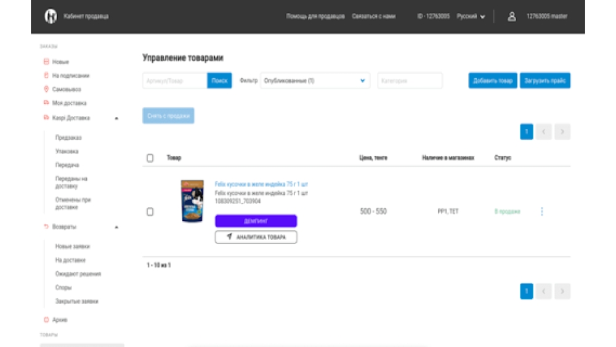616x347 pixels.
Task: Click the ID - 12763005 text
Action: 433,16
